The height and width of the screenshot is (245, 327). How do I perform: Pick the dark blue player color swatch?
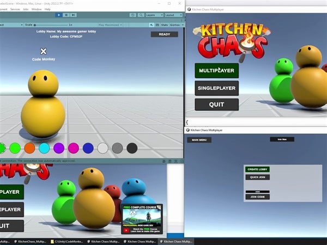(x=88, y=148)
